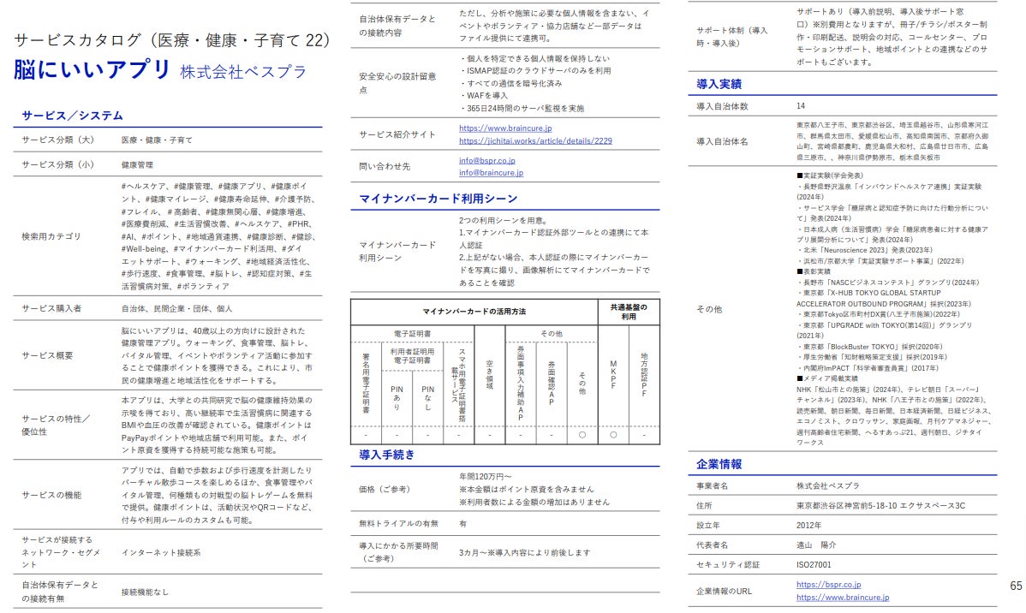This screenshot has width=1026, height=613.
Task: Open the https://www.braincure.jp link in サービス紹介サイト row
Action: [505, 128]
